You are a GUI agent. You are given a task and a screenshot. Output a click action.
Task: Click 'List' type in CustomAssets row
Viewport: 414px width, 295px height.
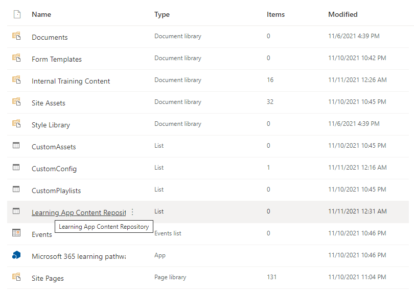159,146
